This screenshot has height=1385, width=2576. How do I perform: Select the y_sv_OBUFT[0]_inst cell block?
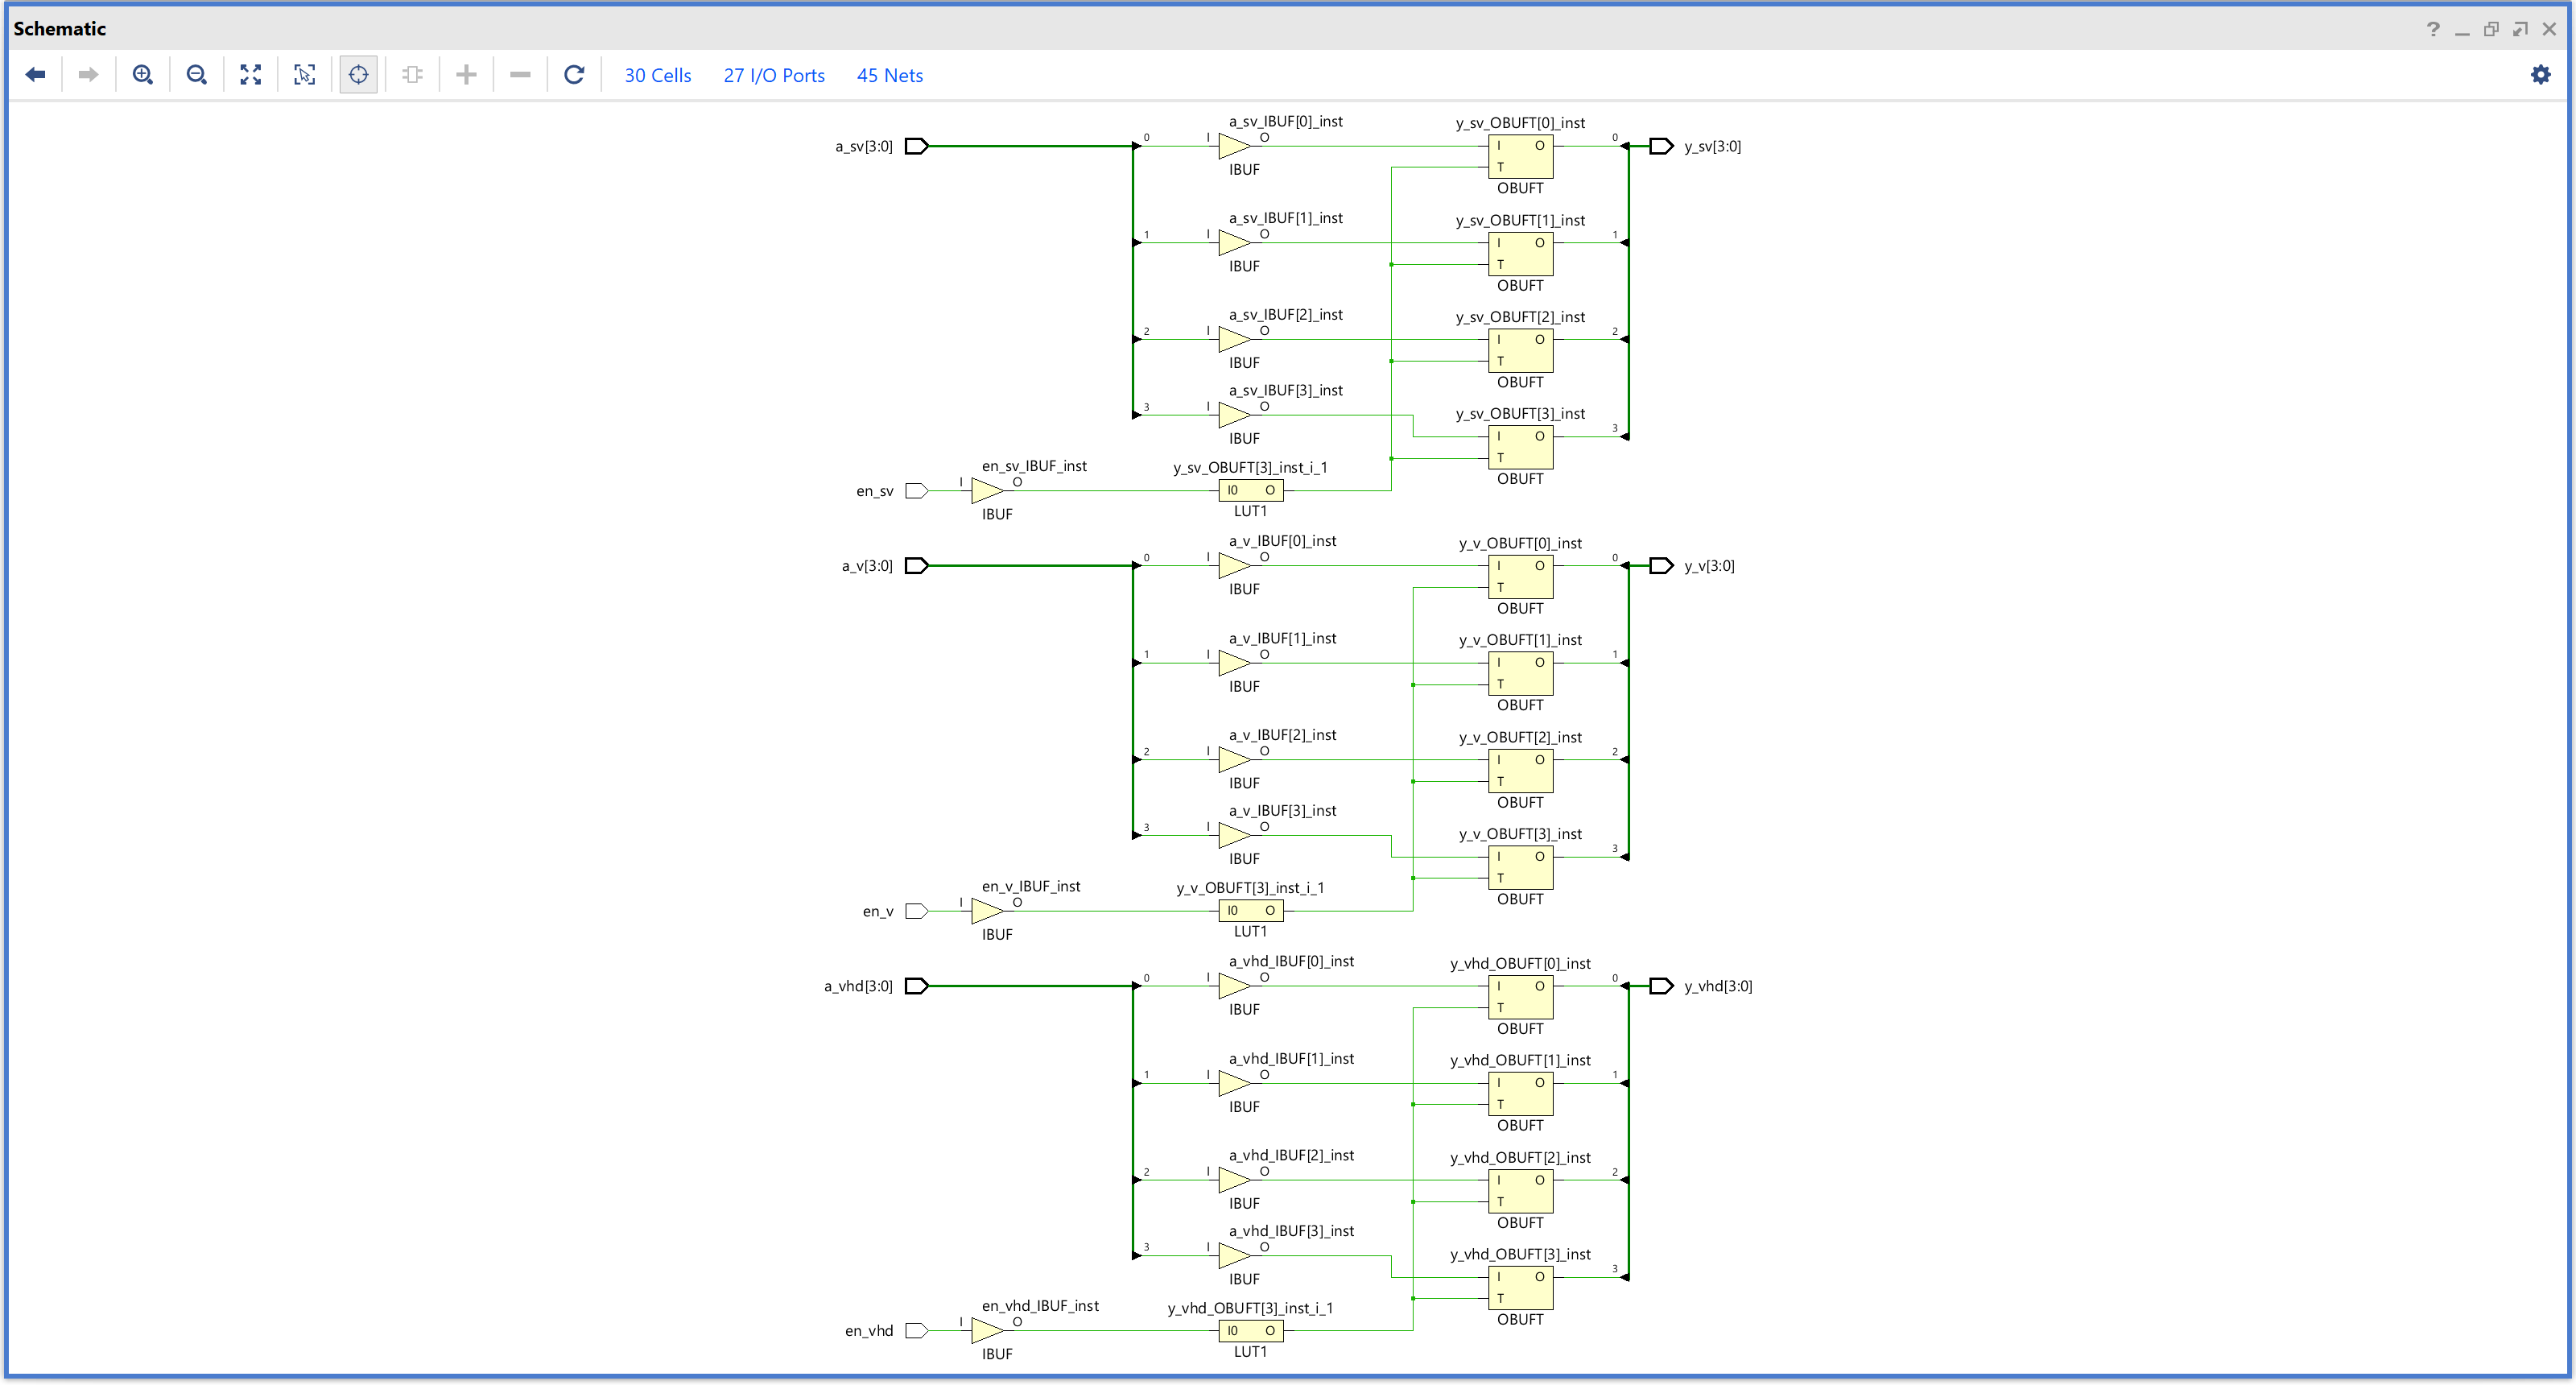(1520, 156)
